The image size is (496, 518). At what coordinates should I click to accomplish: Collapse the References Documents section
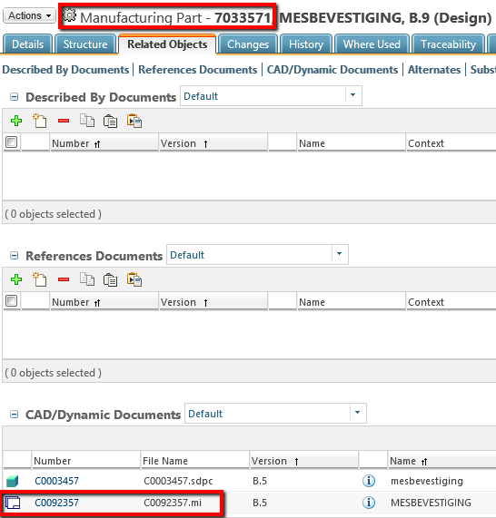tap(14, 255)
